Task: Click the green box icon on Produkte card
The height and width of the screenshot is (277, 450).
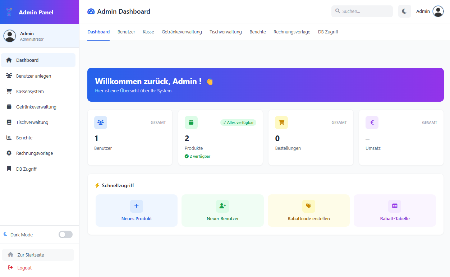Action: [191, 123]
